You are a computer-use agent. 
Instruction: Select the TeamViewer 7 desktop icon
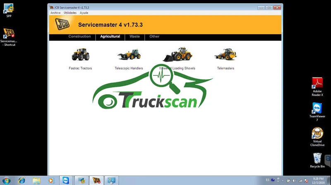tap(317, 112)
